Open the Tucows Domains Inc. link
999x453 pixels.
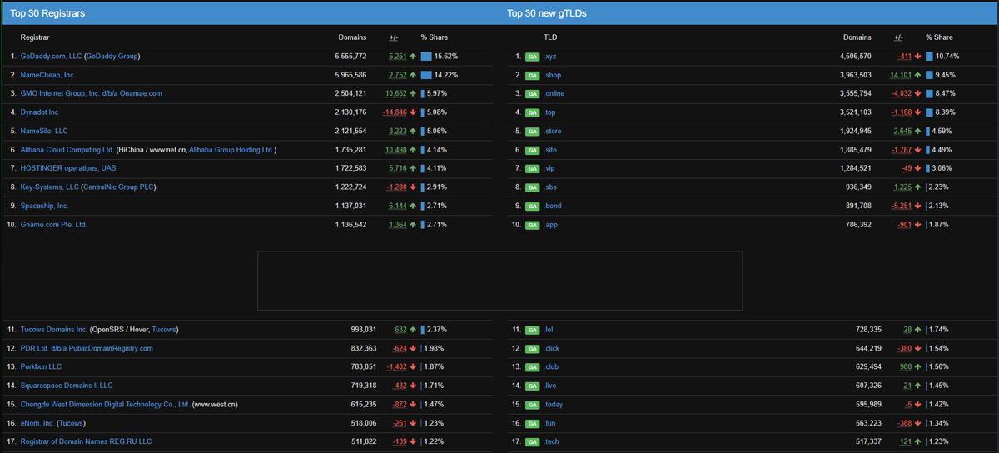pos(53,330)
